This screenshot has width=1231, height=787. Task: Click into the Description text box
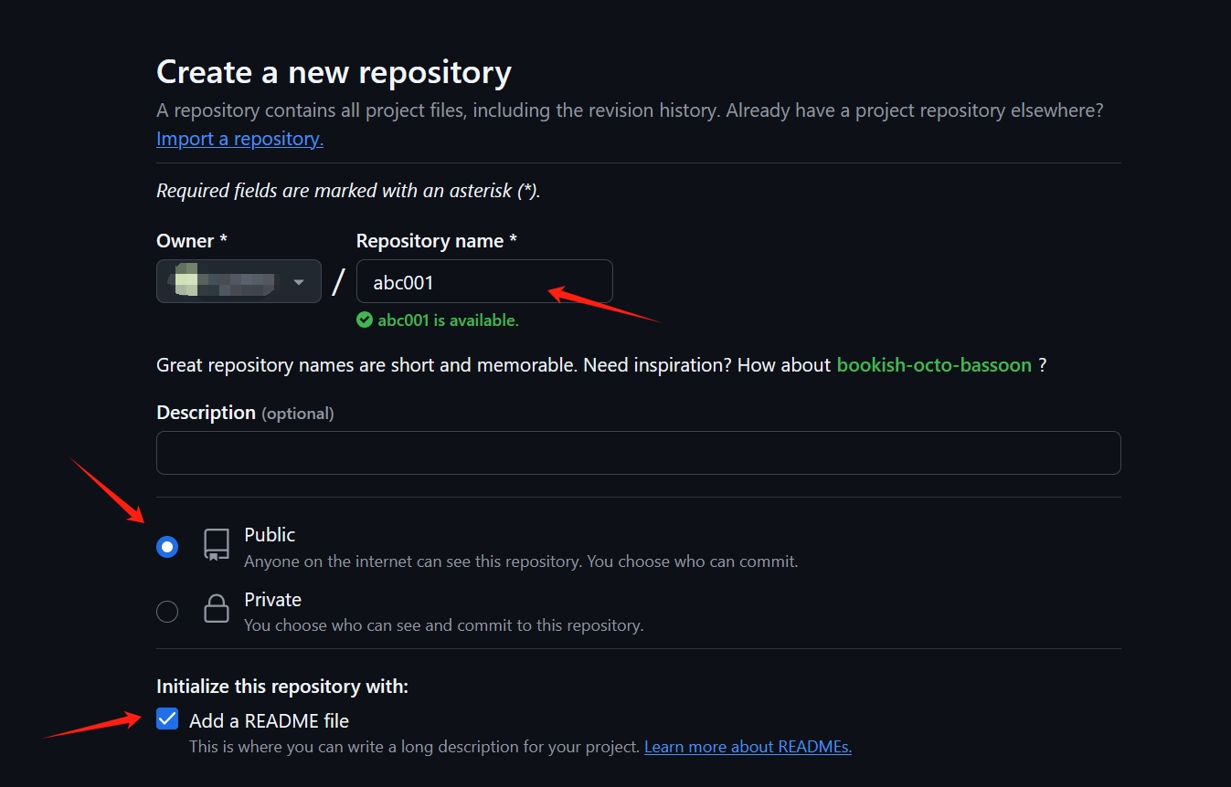(x=638, y=453)
